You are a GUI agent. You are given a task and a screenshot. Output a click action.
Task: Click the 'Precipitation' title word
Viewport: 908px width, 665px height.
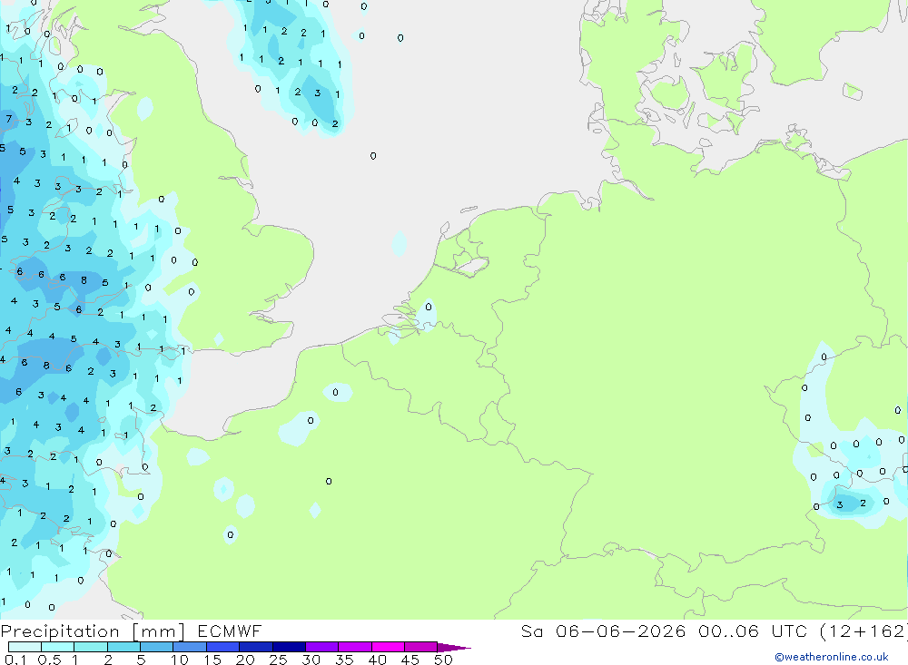[60, 631]
